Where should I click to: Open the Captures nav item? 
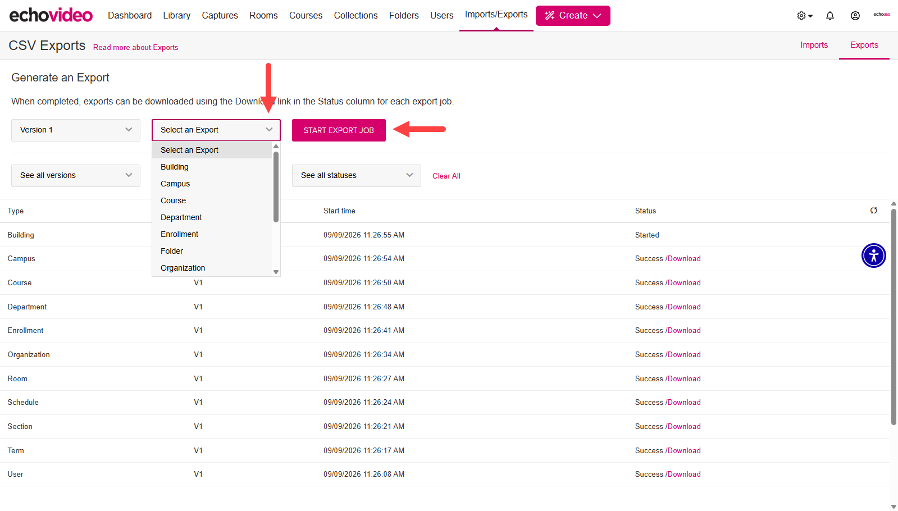pyautogui.click(x=220, y=16)
